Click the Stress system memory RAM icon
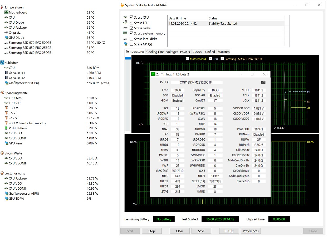Screen dimensions: 328x238 [x=125, y=33]
